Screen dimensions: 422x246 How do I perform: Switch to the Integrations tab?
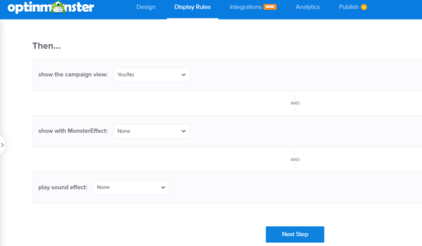click(246, 7)
